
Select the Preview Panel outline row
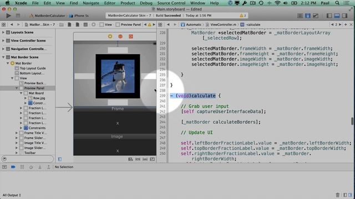[27, 88]
